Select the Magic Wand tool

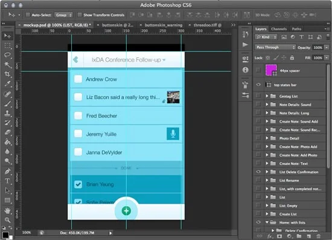click(x=7, y=65)
